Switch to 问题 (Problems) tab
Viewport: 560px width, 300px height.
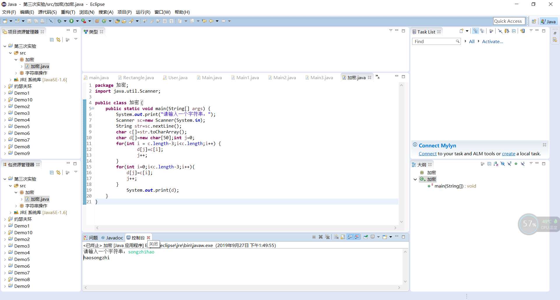91,238
